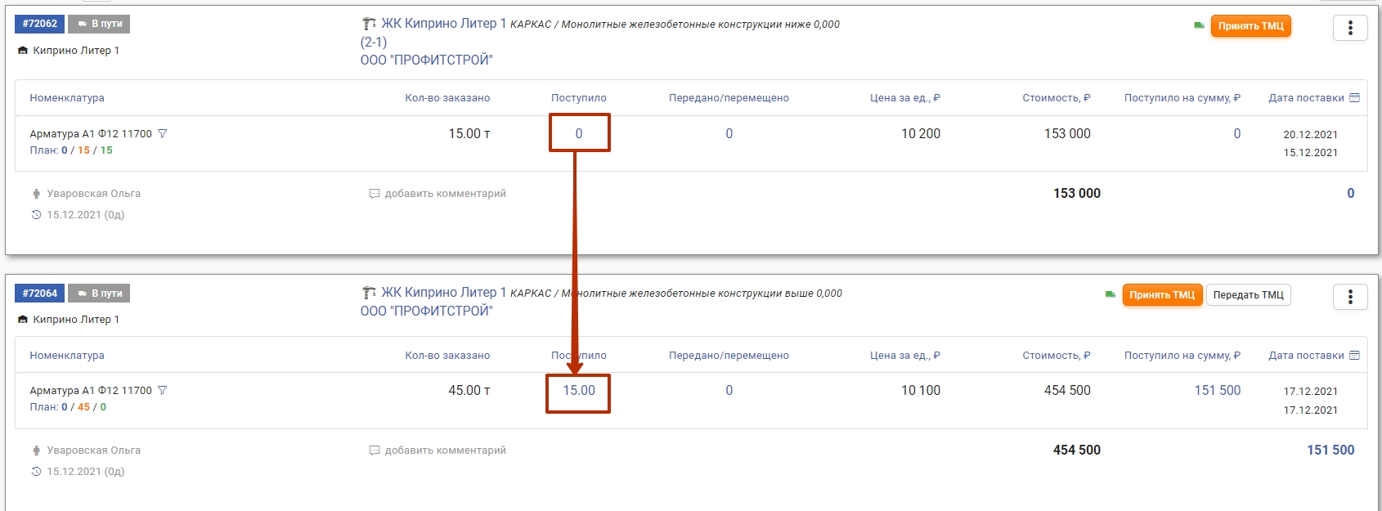Add comment to order #72062
Viewport: 1382px width, 511px height.
437,194
